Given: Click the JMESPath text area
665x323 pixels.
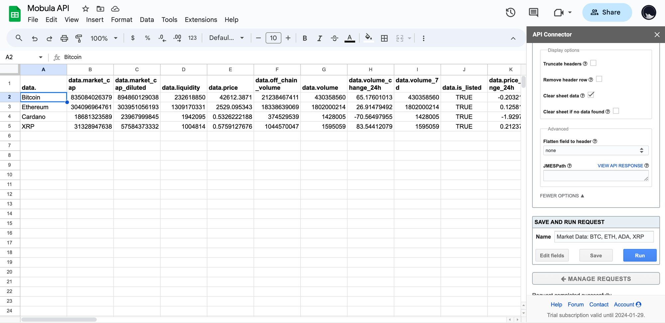Looking at the screenshot, I should 596,176.
